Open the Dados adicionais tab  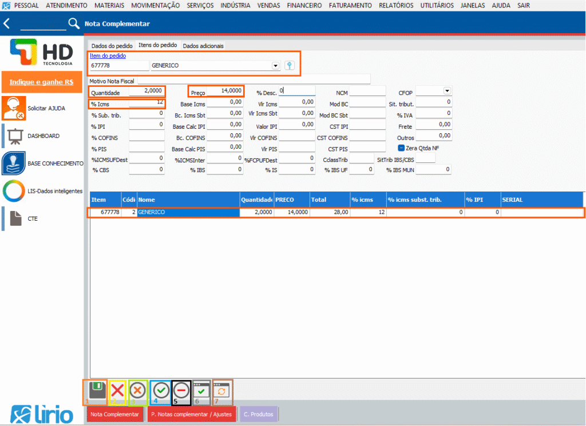(x=203, y=46)
